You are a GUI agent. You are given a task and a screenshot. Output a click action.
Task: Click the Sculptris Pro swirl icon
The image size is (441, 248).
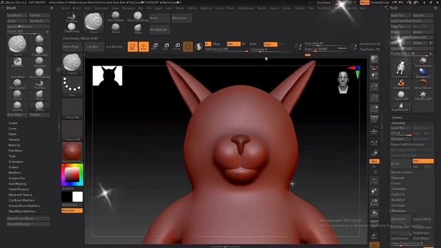199,47
